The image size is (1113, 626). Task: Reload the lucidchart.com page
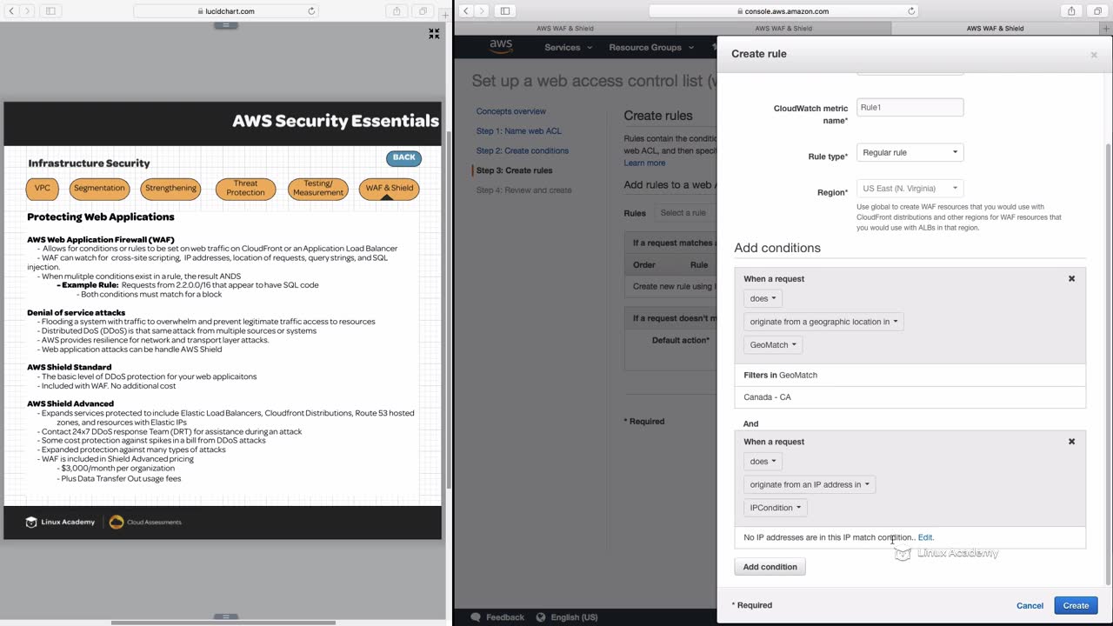[x=311, y=11]
